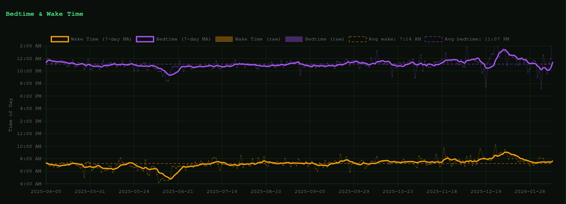Click the filled Wake Time (raw) legend box
Screen dimensions: 566x204
(x=224, y=39)
